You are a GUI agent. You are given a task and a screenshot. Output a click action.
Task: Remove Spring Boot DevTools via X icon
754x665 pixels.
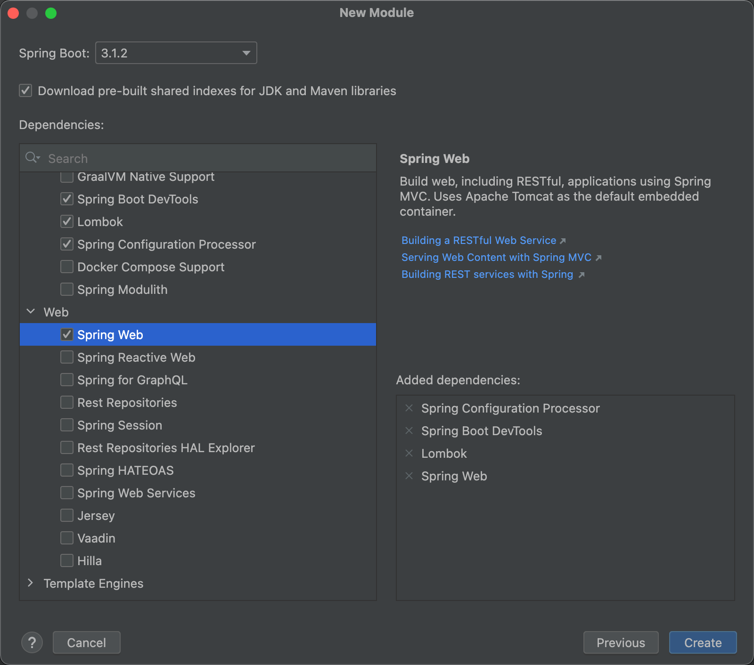pyautogui.click(x=409, y=431)
